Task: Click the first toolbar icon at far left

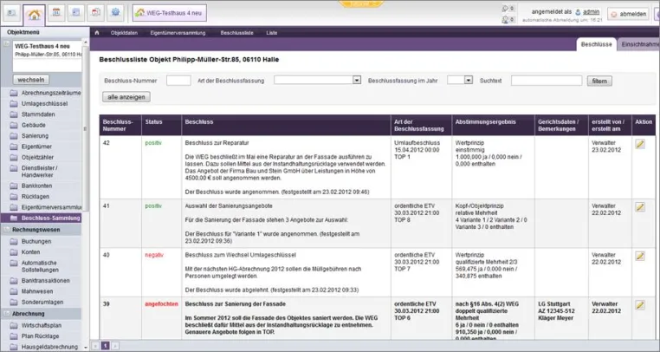Action: click(12, 13)
